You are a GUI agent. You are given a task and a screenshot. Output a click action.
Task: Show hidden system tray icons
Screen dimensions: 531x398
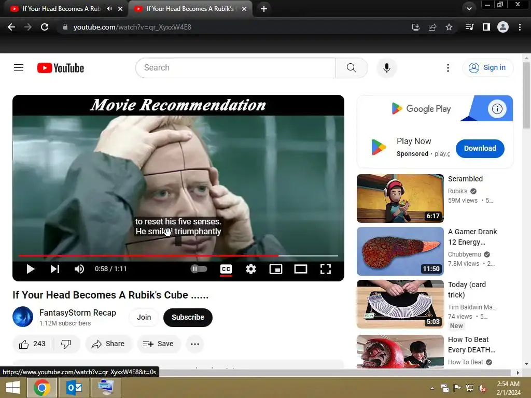pos(432,388)
